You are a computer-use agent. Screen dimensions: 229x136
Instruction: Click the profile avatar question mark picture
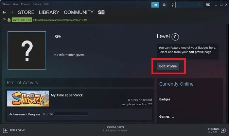coord(27,51)
